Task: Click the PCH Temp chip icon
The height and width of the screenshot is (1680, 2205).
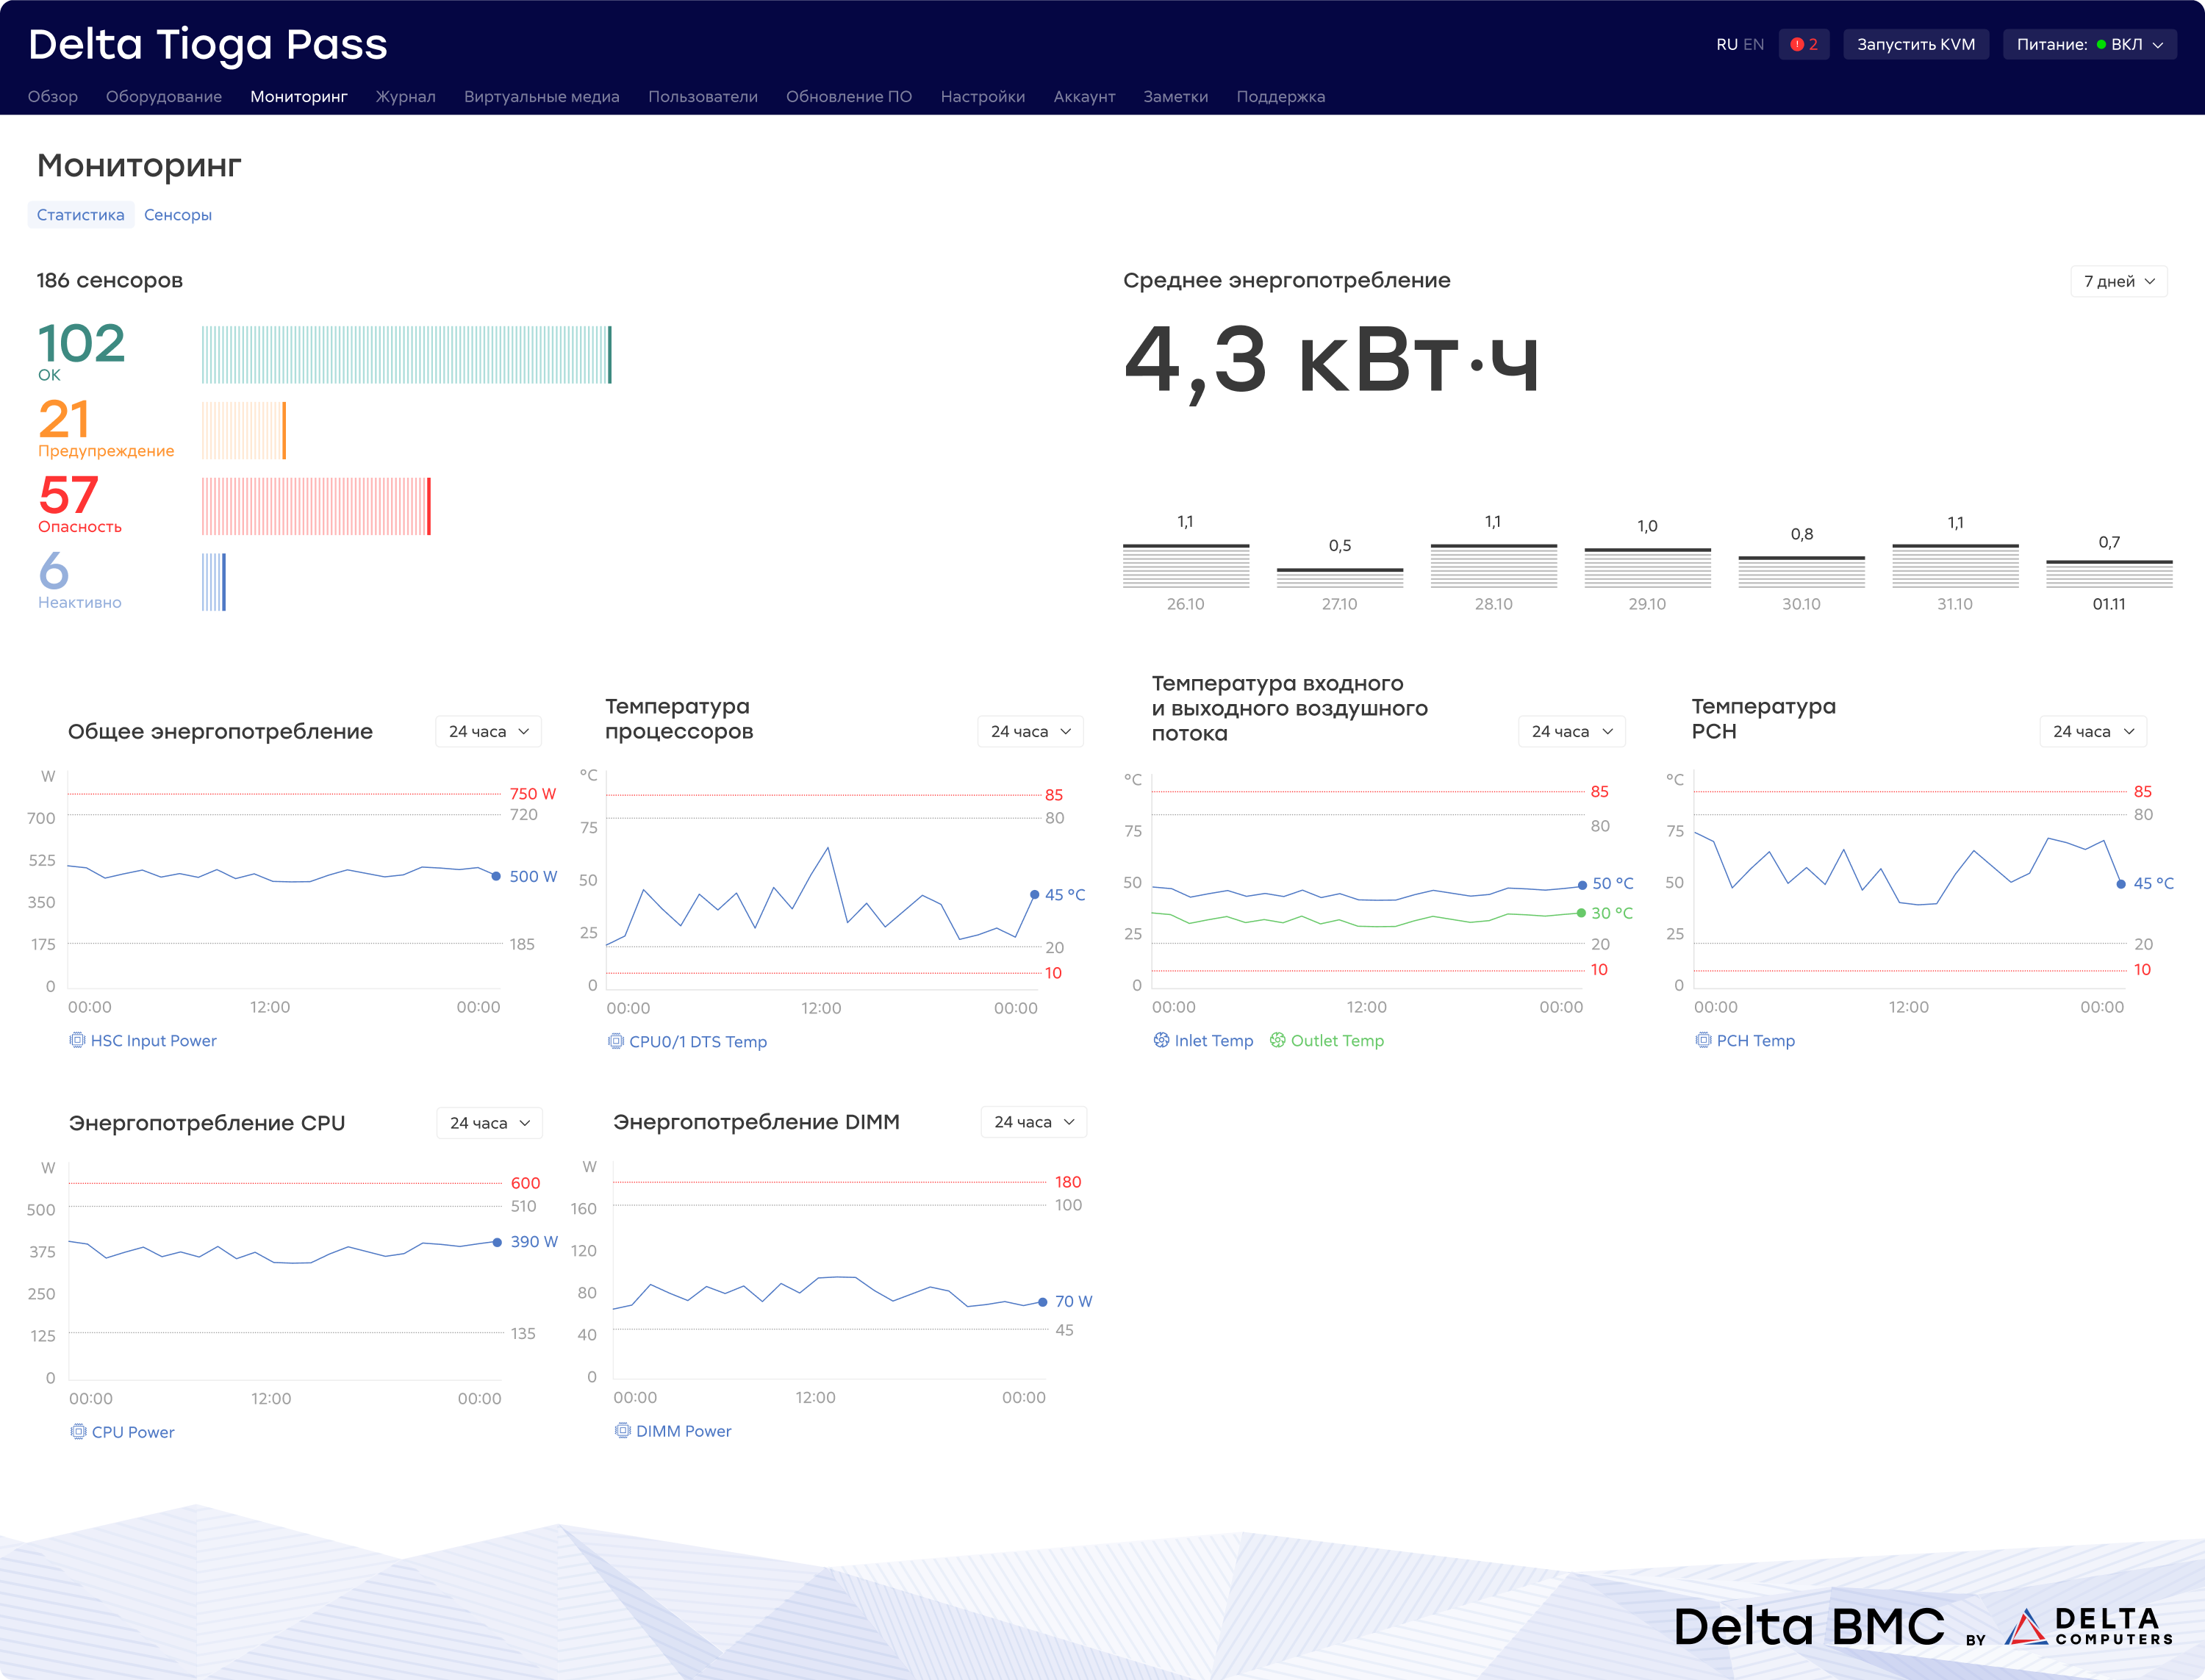Action: point(1703,1040)
